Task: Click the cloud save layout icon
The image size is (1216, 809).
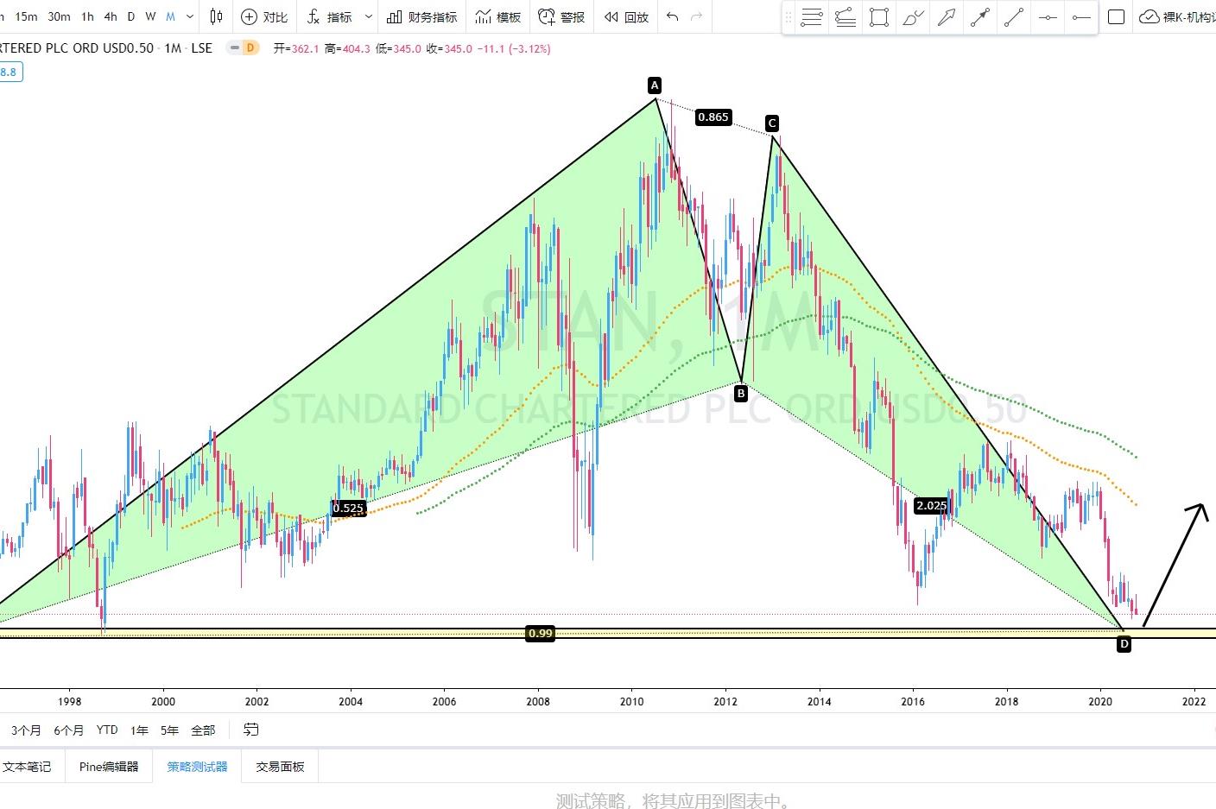Action: pos(1149,16)
